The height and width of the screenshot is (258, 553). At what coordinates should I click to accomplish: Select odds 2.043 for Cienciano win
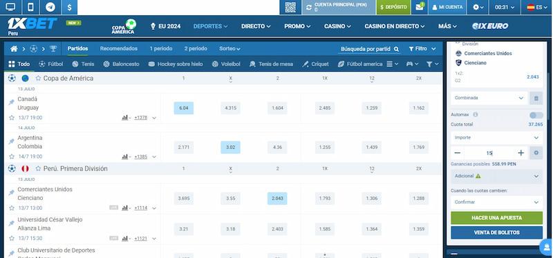click(277, 199)
